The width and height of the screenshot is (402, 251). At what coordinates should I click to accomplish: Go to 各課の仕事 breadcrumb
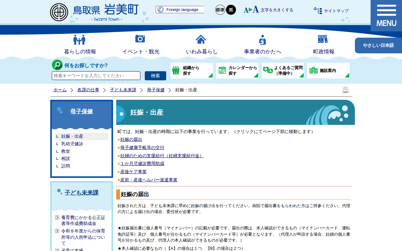click(x=88, y=90)
